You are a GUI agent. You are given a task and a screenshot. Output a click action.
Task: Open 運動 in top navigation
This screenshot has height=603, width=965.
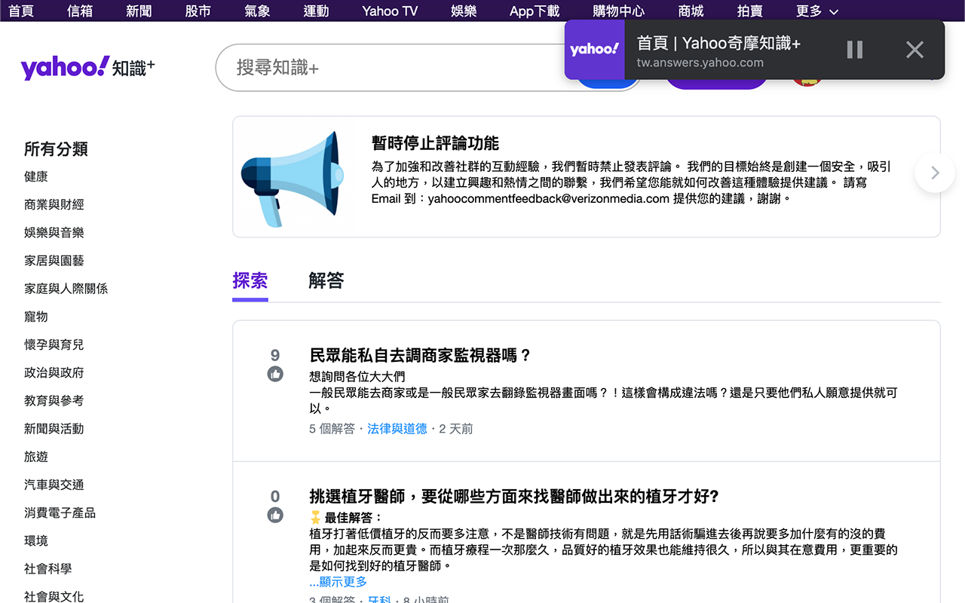tap(316, 11)
